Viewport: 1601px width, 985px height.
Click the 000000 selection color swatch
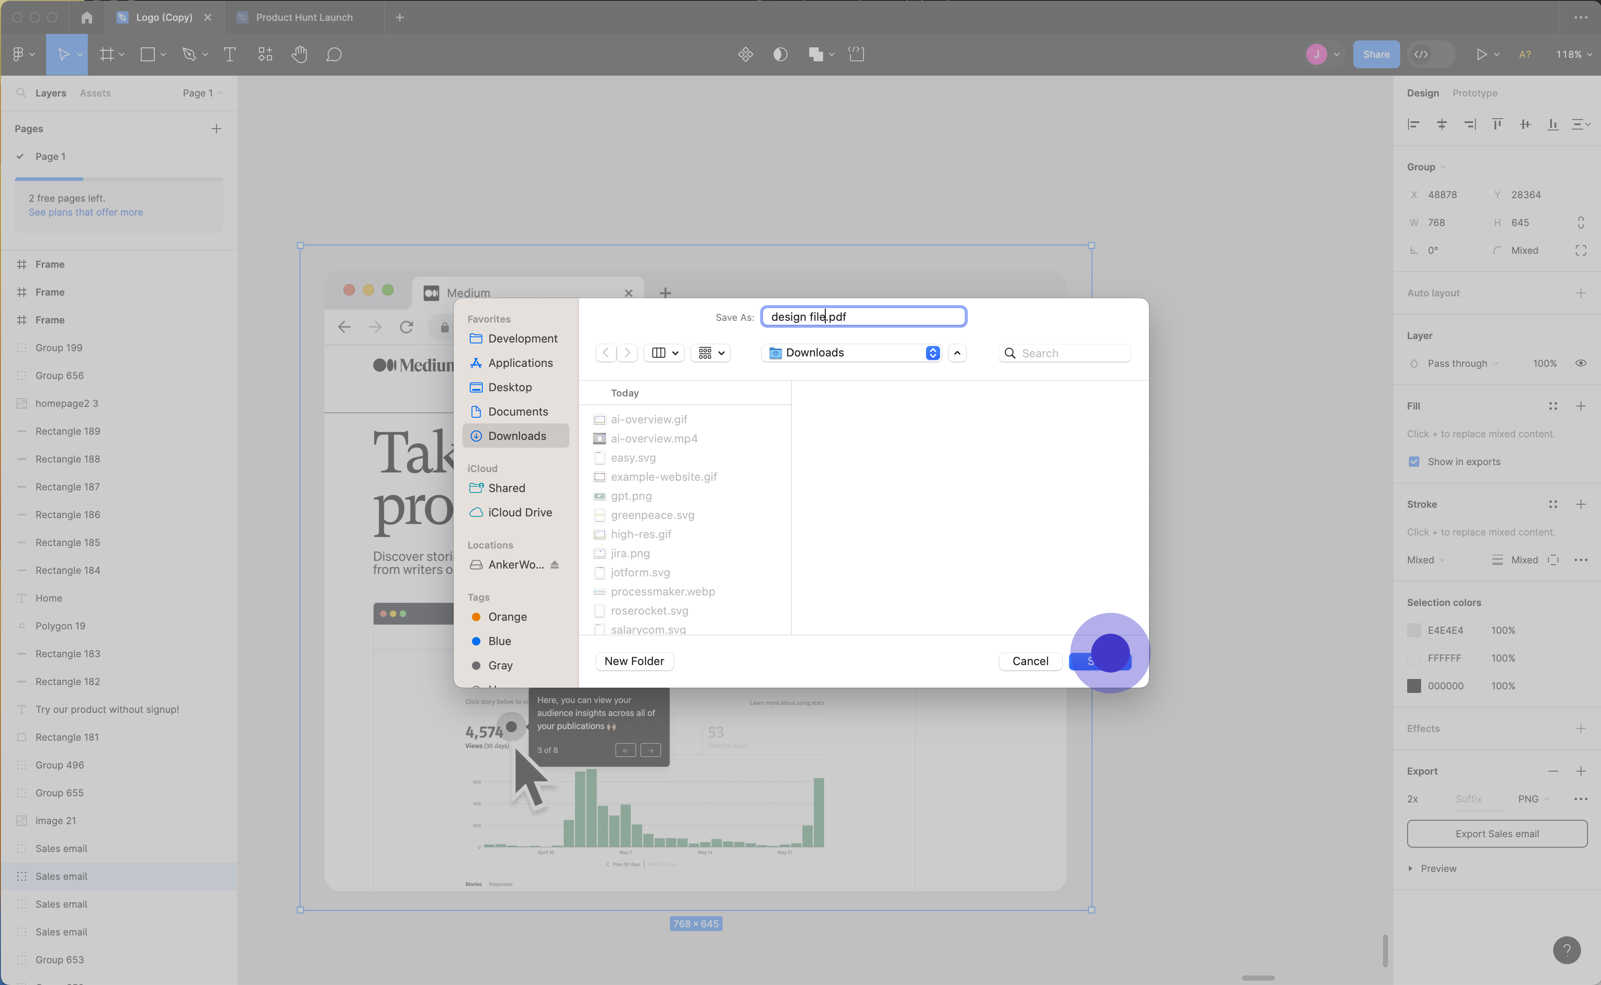point(1414,686)
